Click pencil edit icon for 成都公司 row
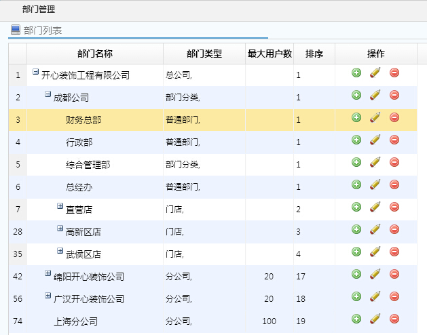The height and width of the screenshot is (335, 427). (x=375, y=96)
